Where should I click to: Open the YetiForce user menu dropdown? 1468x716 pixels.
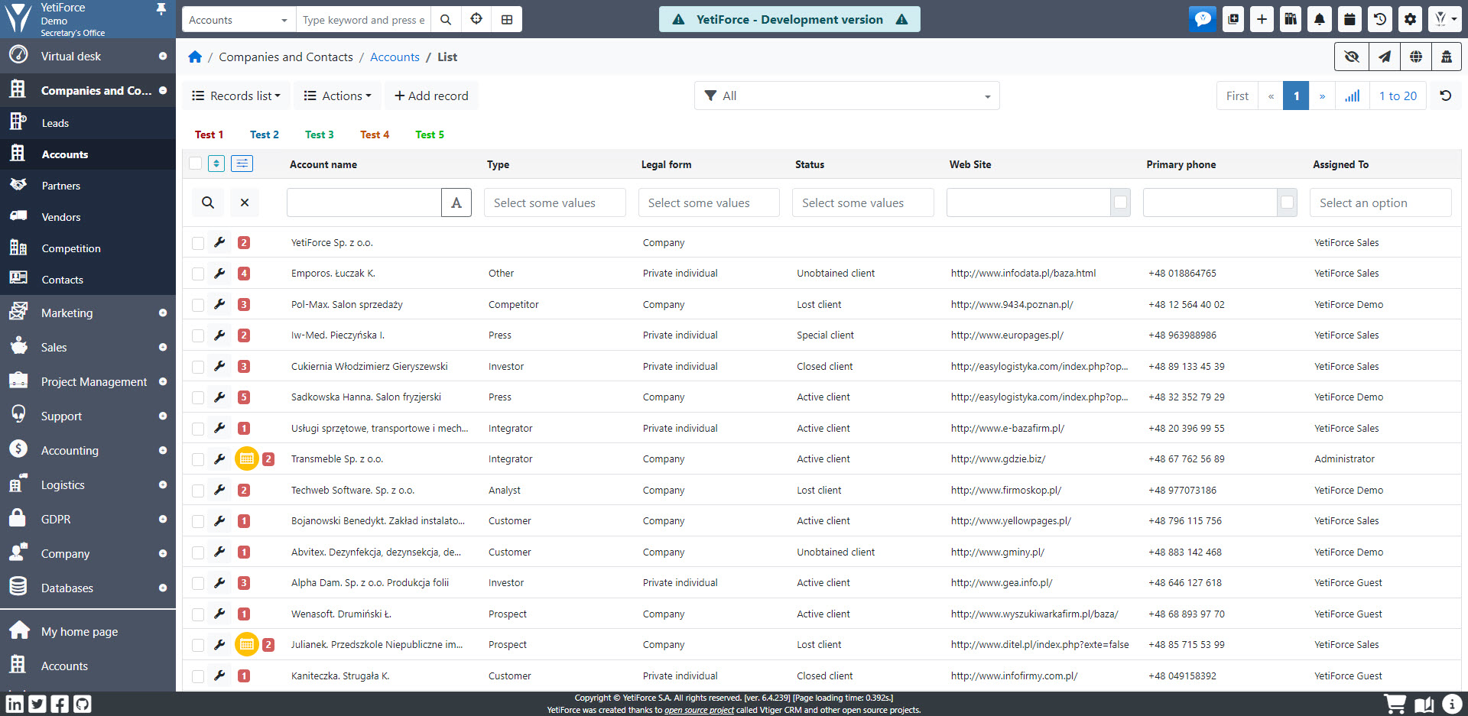pyautogui.click(x=1445, y=19)
